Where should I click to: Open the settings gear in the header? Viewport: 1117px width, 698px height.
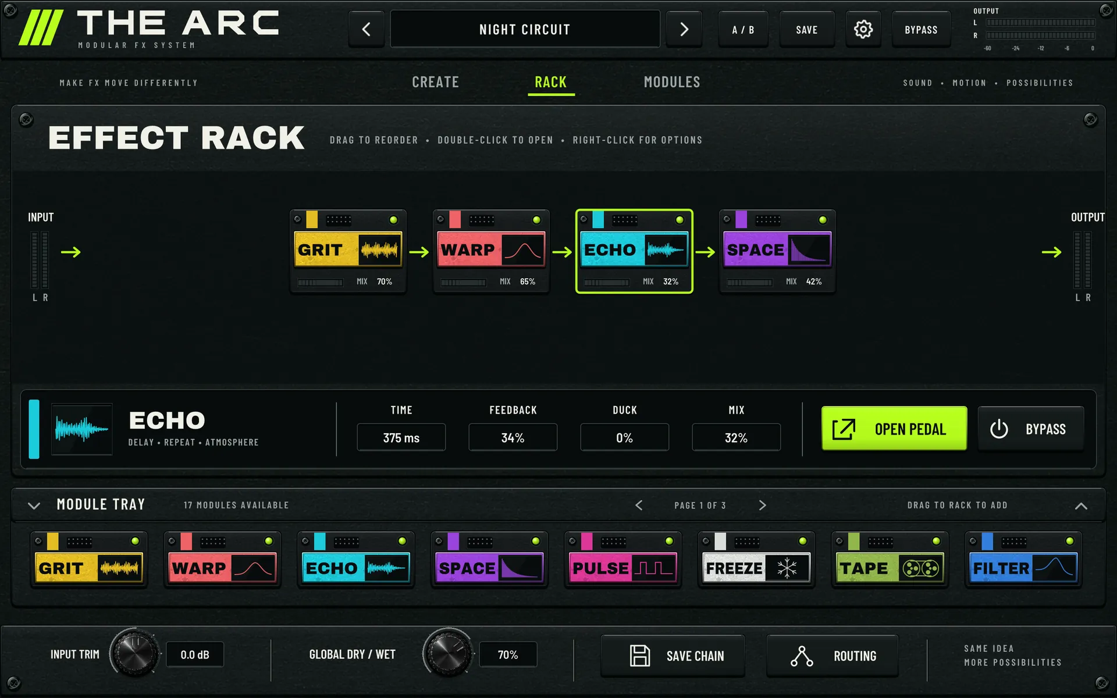(x=863, y=29)
